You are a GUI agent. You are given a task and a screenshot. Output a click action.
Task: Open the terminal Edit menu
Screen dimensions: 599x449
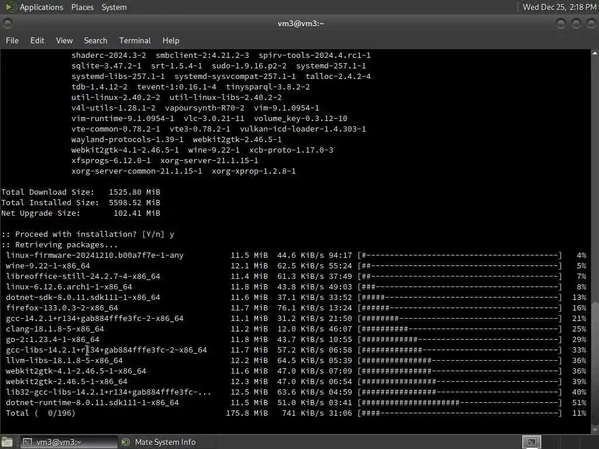pyautogui.click(x=37, y=40)
